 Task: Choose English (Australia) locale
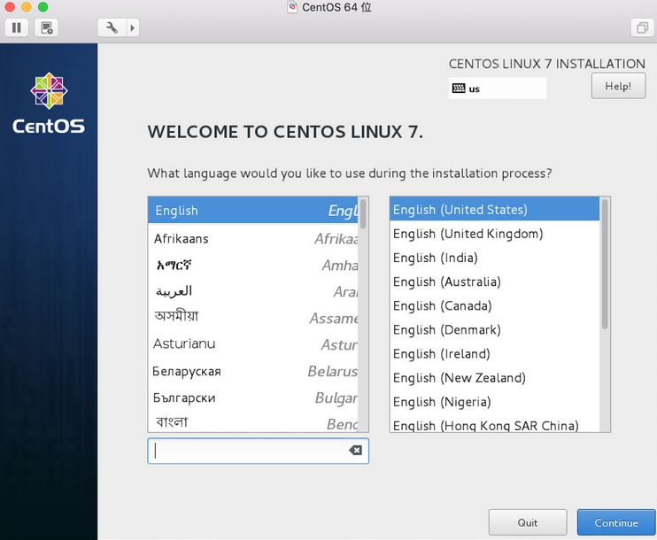pos(495,282)
